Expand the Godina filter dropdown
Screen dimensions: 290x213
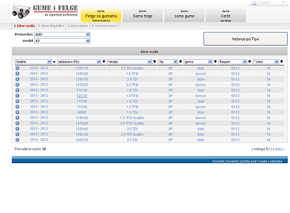pos(34,62)
